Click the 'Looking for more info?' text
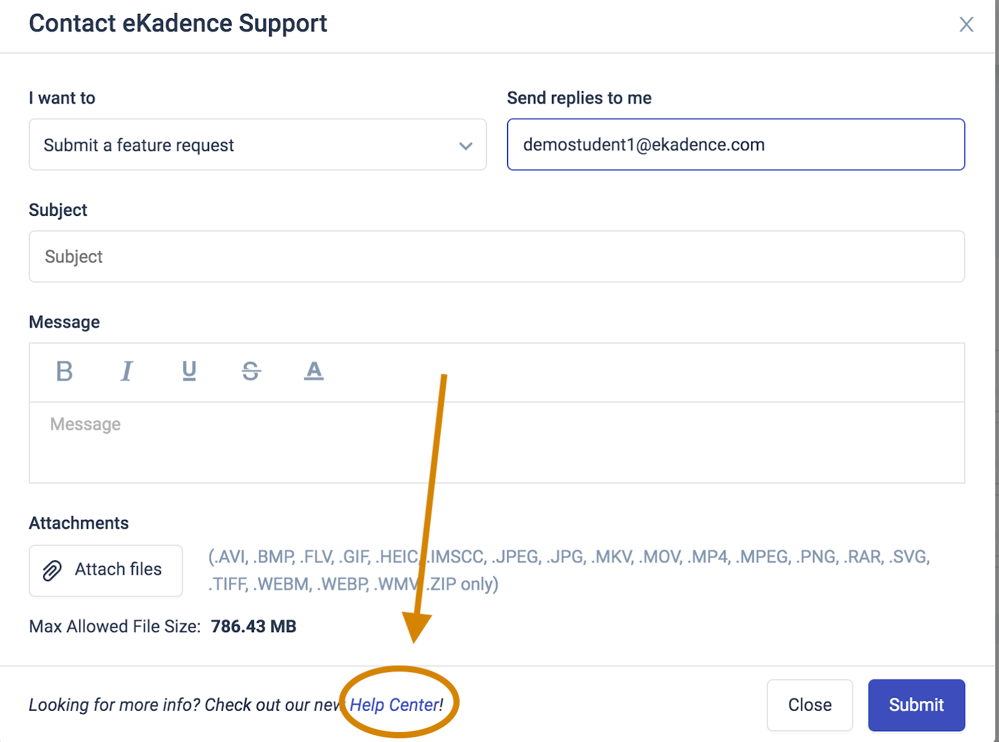The height and width of the screenshot is (742, 999). coord(114,705)
